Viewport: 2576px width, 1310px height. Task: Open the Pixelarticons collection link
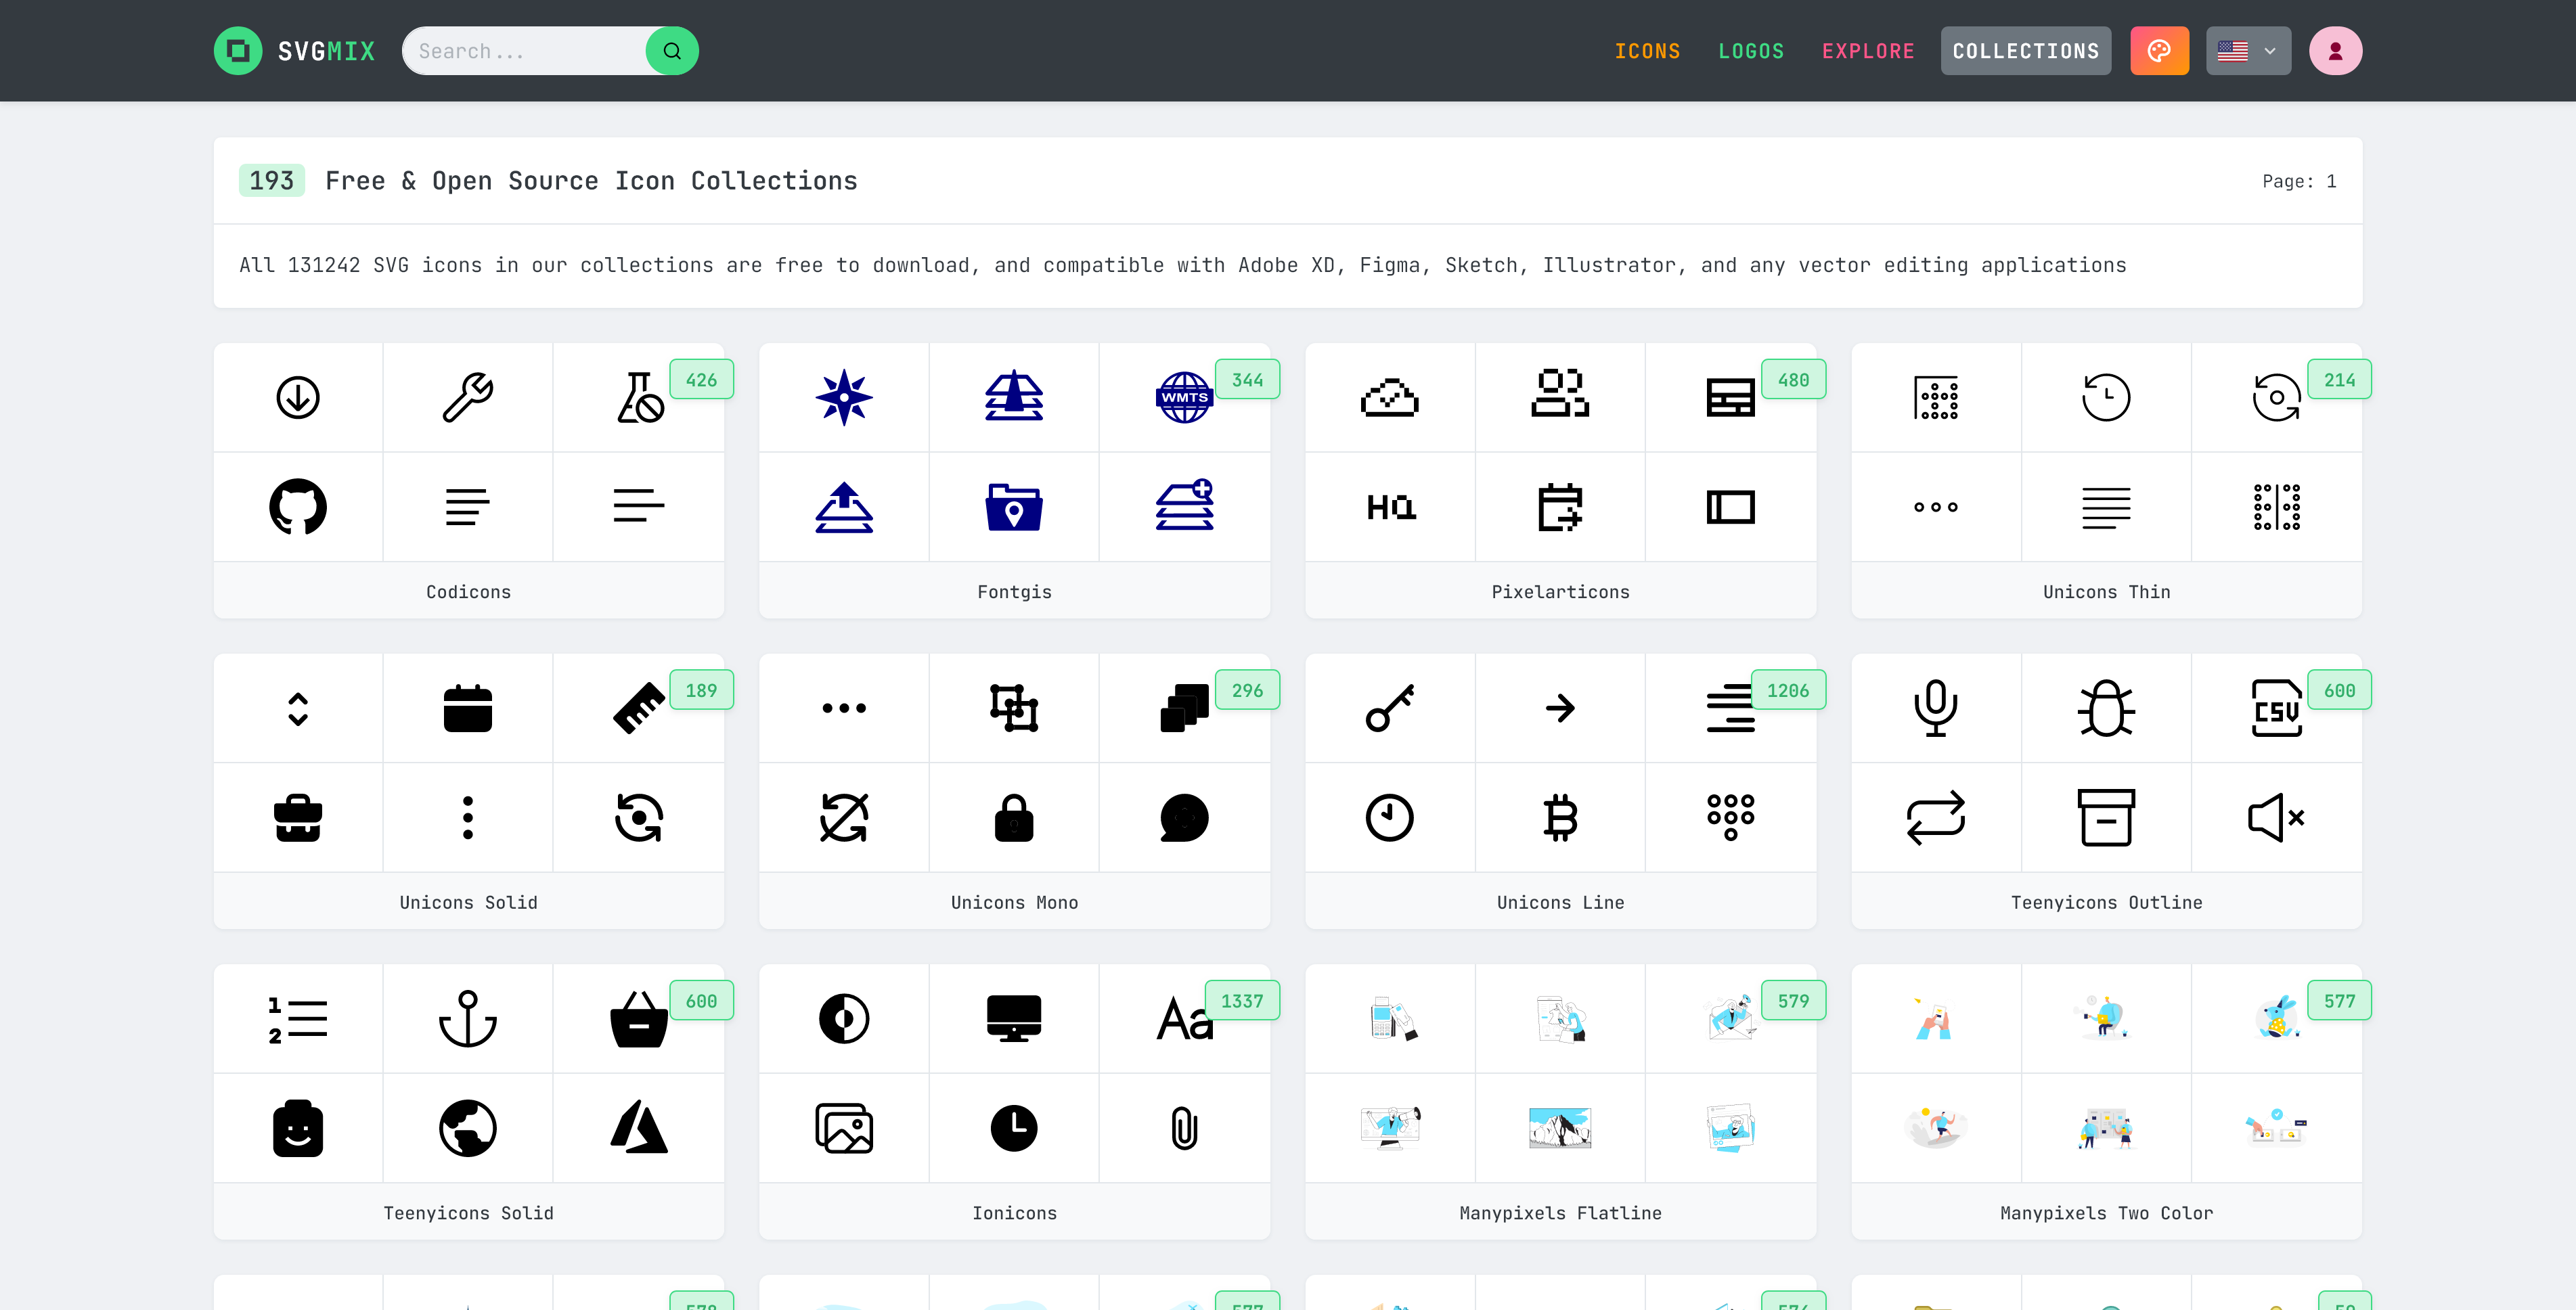coord(1560,592)
